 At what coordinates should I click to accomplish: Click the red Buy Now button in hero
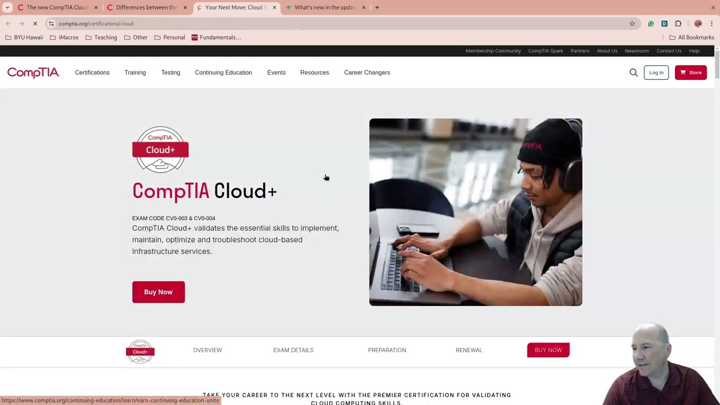coord(158,292)
